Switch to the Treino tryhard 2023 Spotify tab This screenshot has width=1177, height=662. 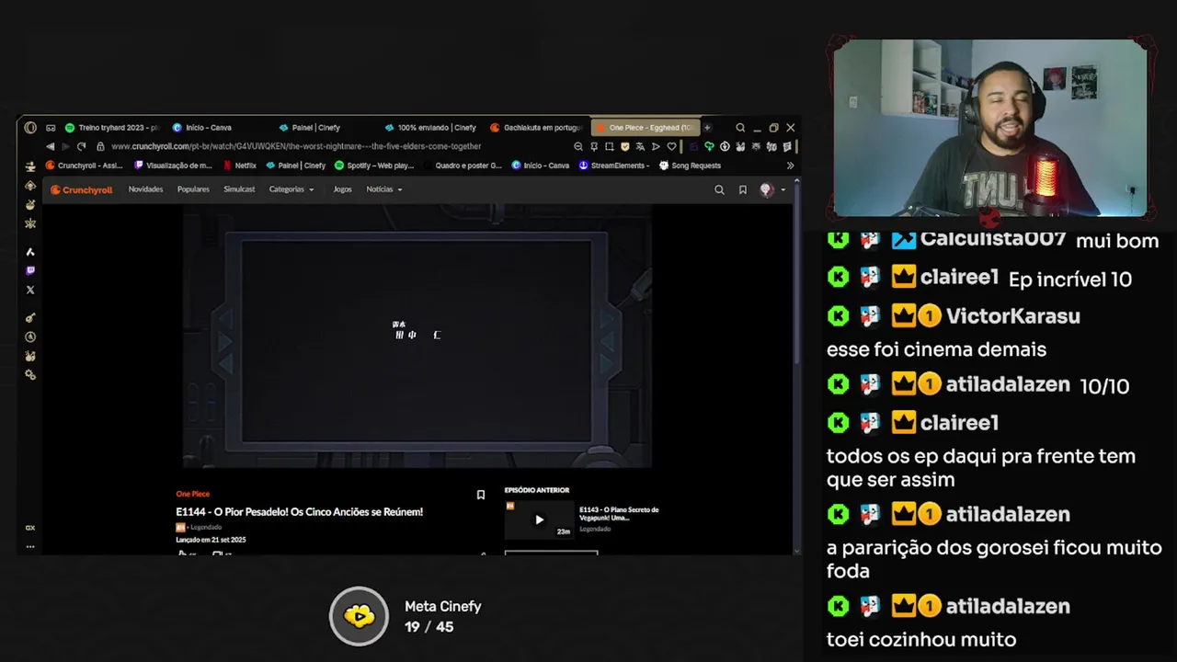111,128
